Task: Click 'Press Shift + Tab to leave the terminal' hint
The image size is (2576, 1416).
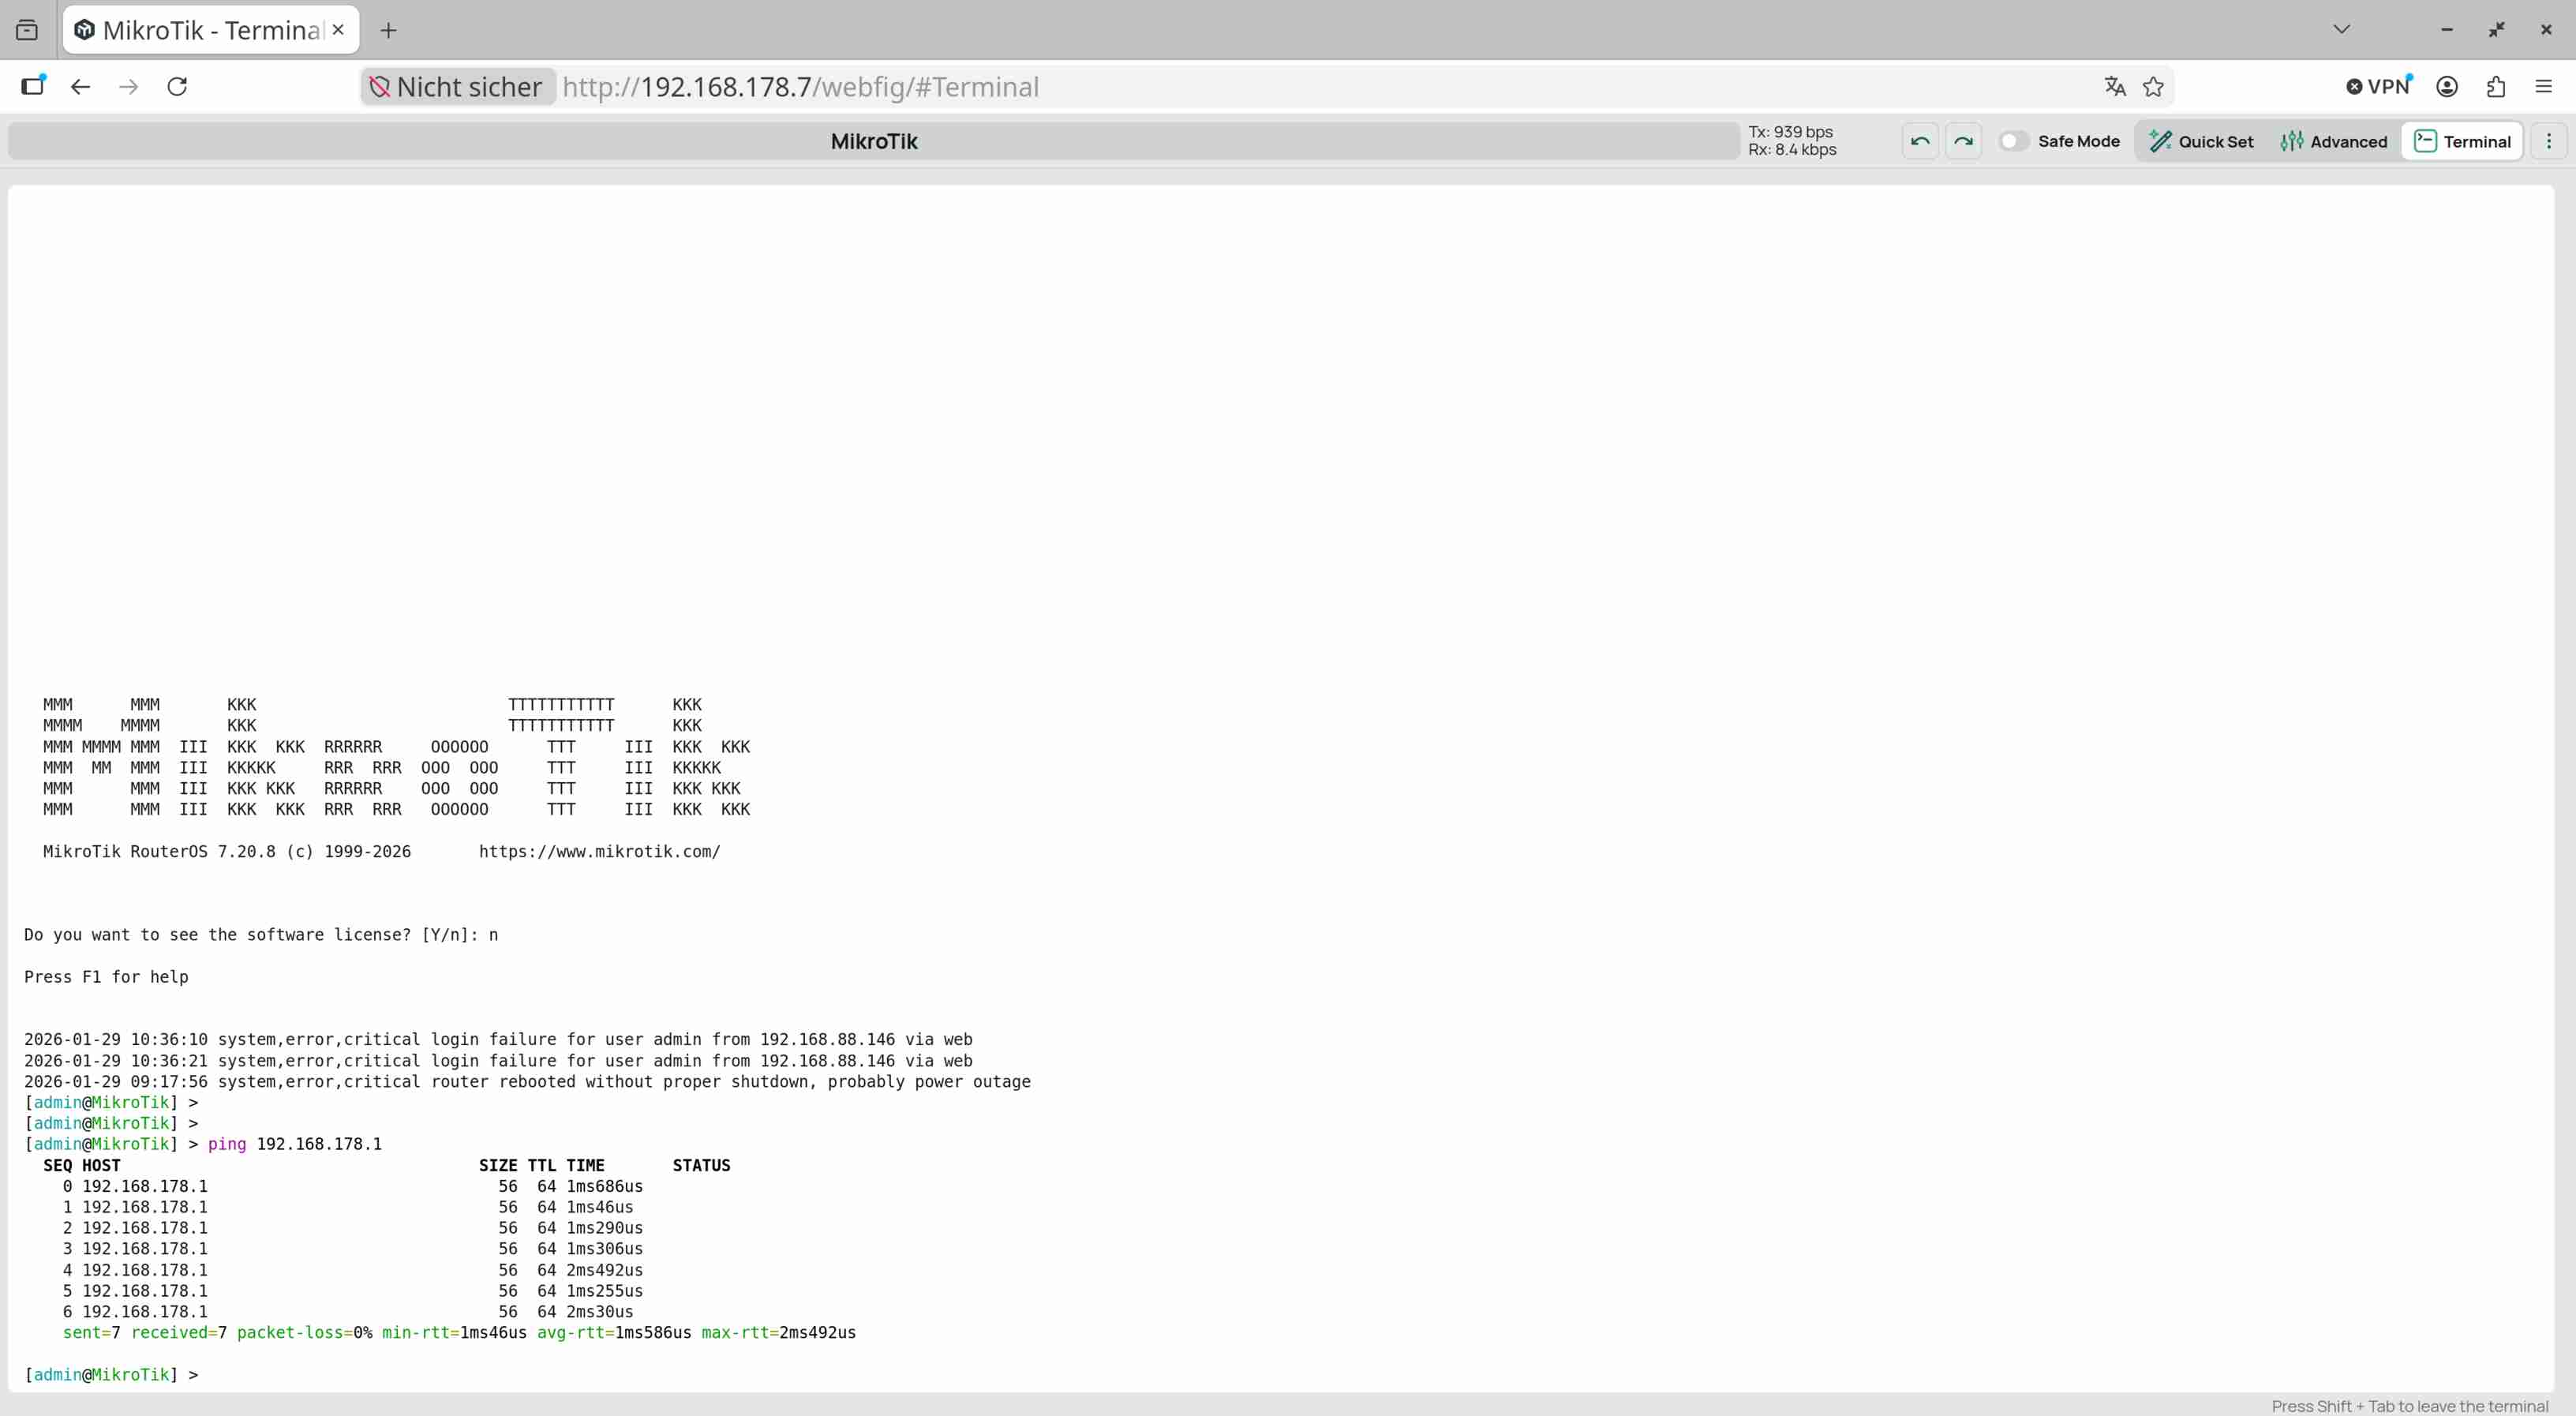Action: click(x=2409, y=1406)
